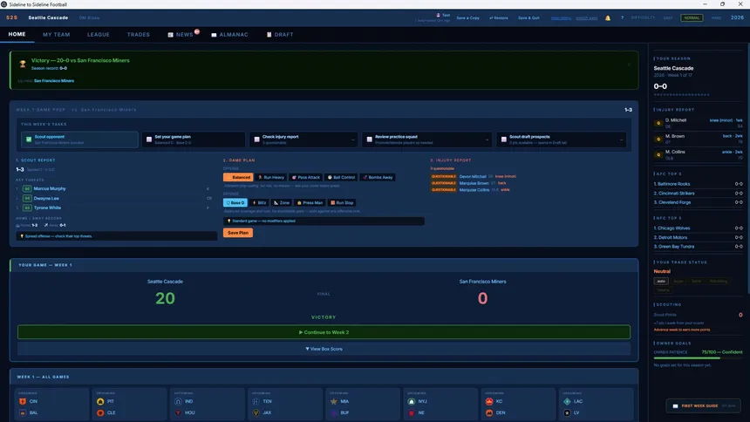Screen dimensions: 750x422
Task: Click the trophy icon in the victory banner
Action: [x=23, y=64]
